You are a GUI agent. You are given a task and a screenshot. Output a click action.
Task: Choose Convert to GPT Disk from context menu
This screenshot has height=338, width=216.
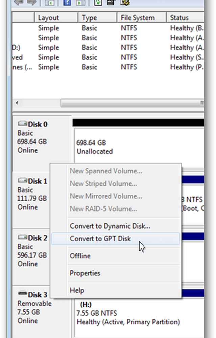(100, 239)
